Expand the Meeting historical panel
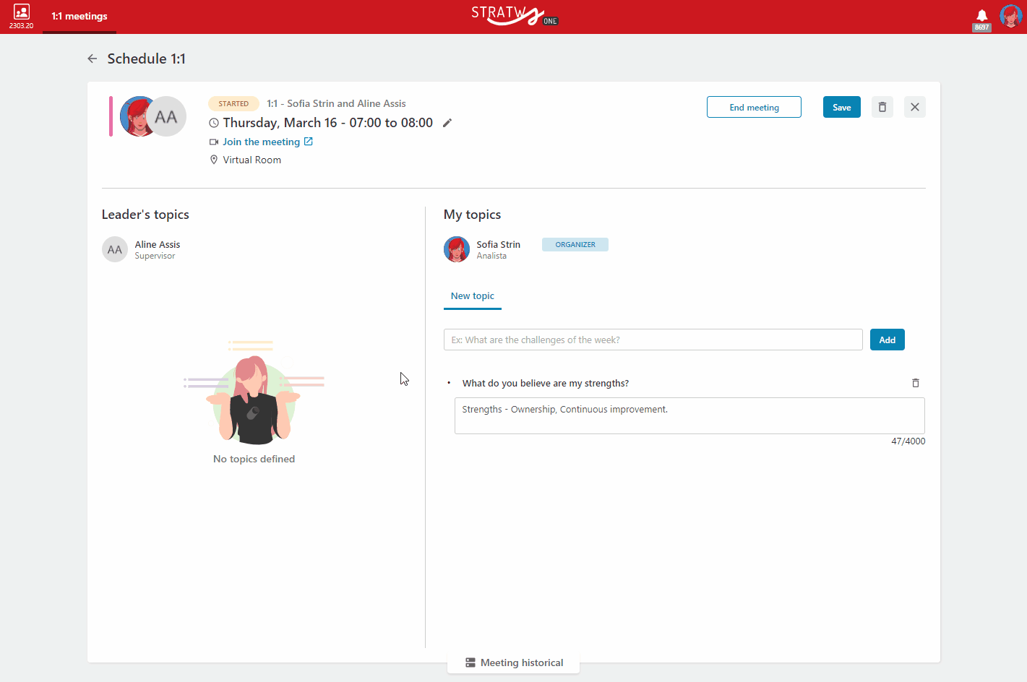 coord(514,662)
